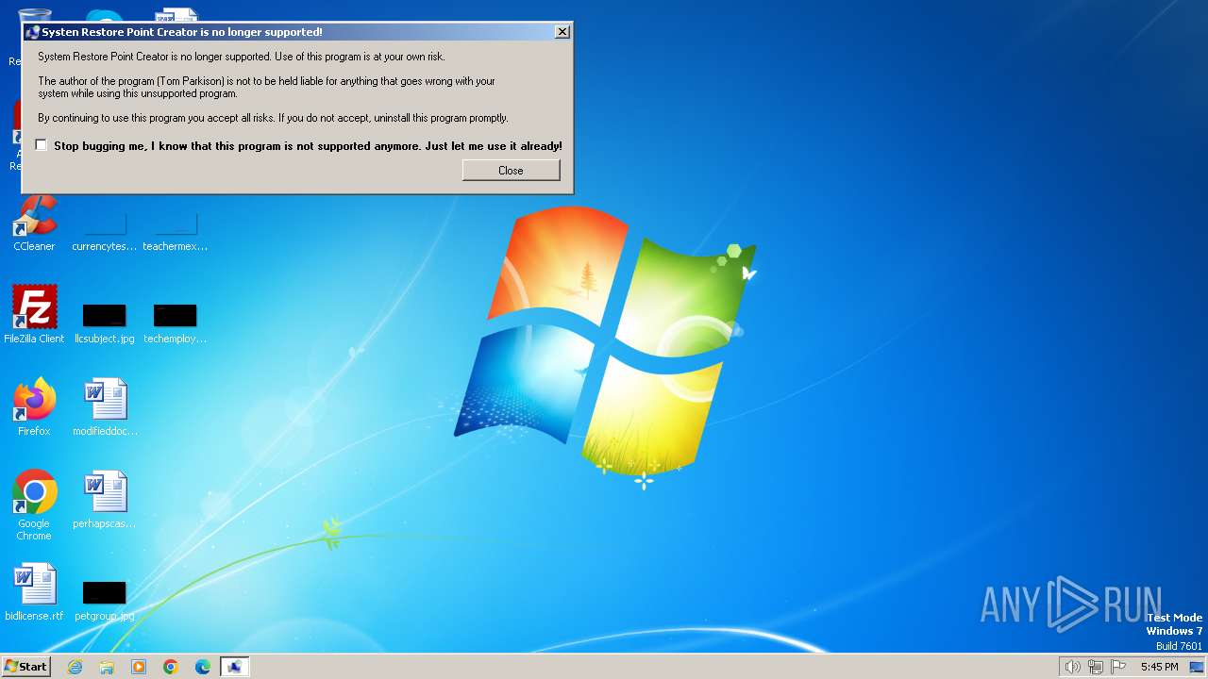Screen dimensions: 1208x679
Task: Select the FileZilla Client desktop icon
Action: [34, 315]
